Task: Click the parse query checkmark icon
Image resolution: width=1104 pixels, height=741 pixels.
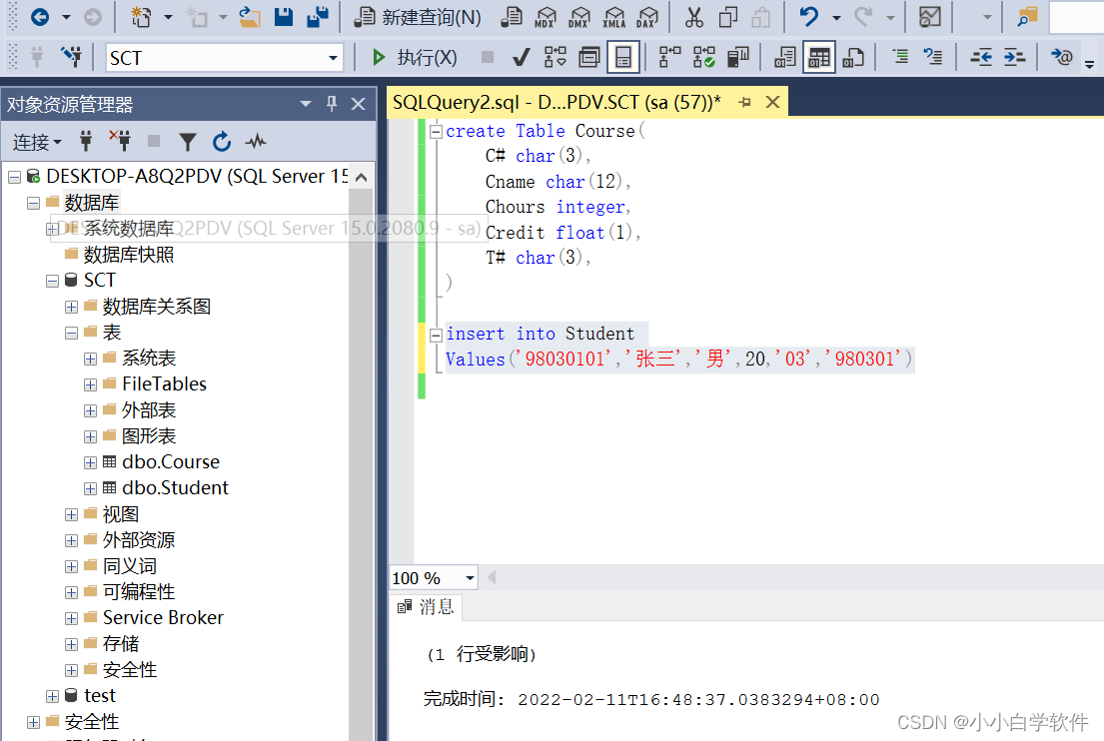Action: (x=521, y=58)
